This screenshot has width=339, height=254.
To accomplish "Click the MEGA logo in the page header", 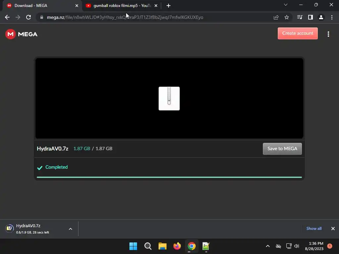I will click(21, 34).
